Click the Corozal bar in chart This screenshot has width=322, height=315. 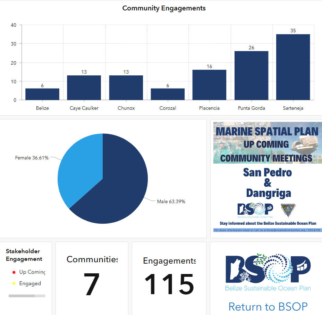168,94
